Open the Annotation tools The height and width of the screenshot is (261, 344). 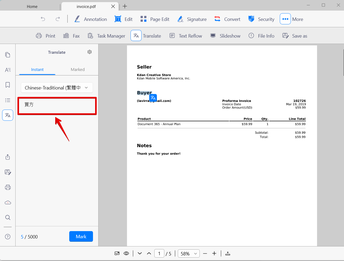pos(91,19)
